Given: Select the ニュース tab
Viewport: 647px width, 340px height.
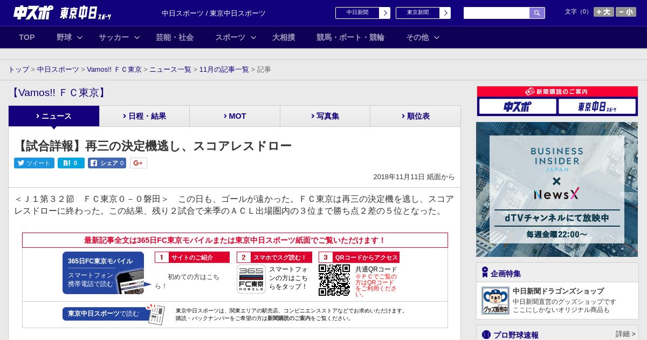Looking at the screenshot, I should [54, 116].
